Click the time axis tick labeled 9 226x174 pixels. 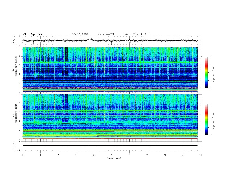183,155
